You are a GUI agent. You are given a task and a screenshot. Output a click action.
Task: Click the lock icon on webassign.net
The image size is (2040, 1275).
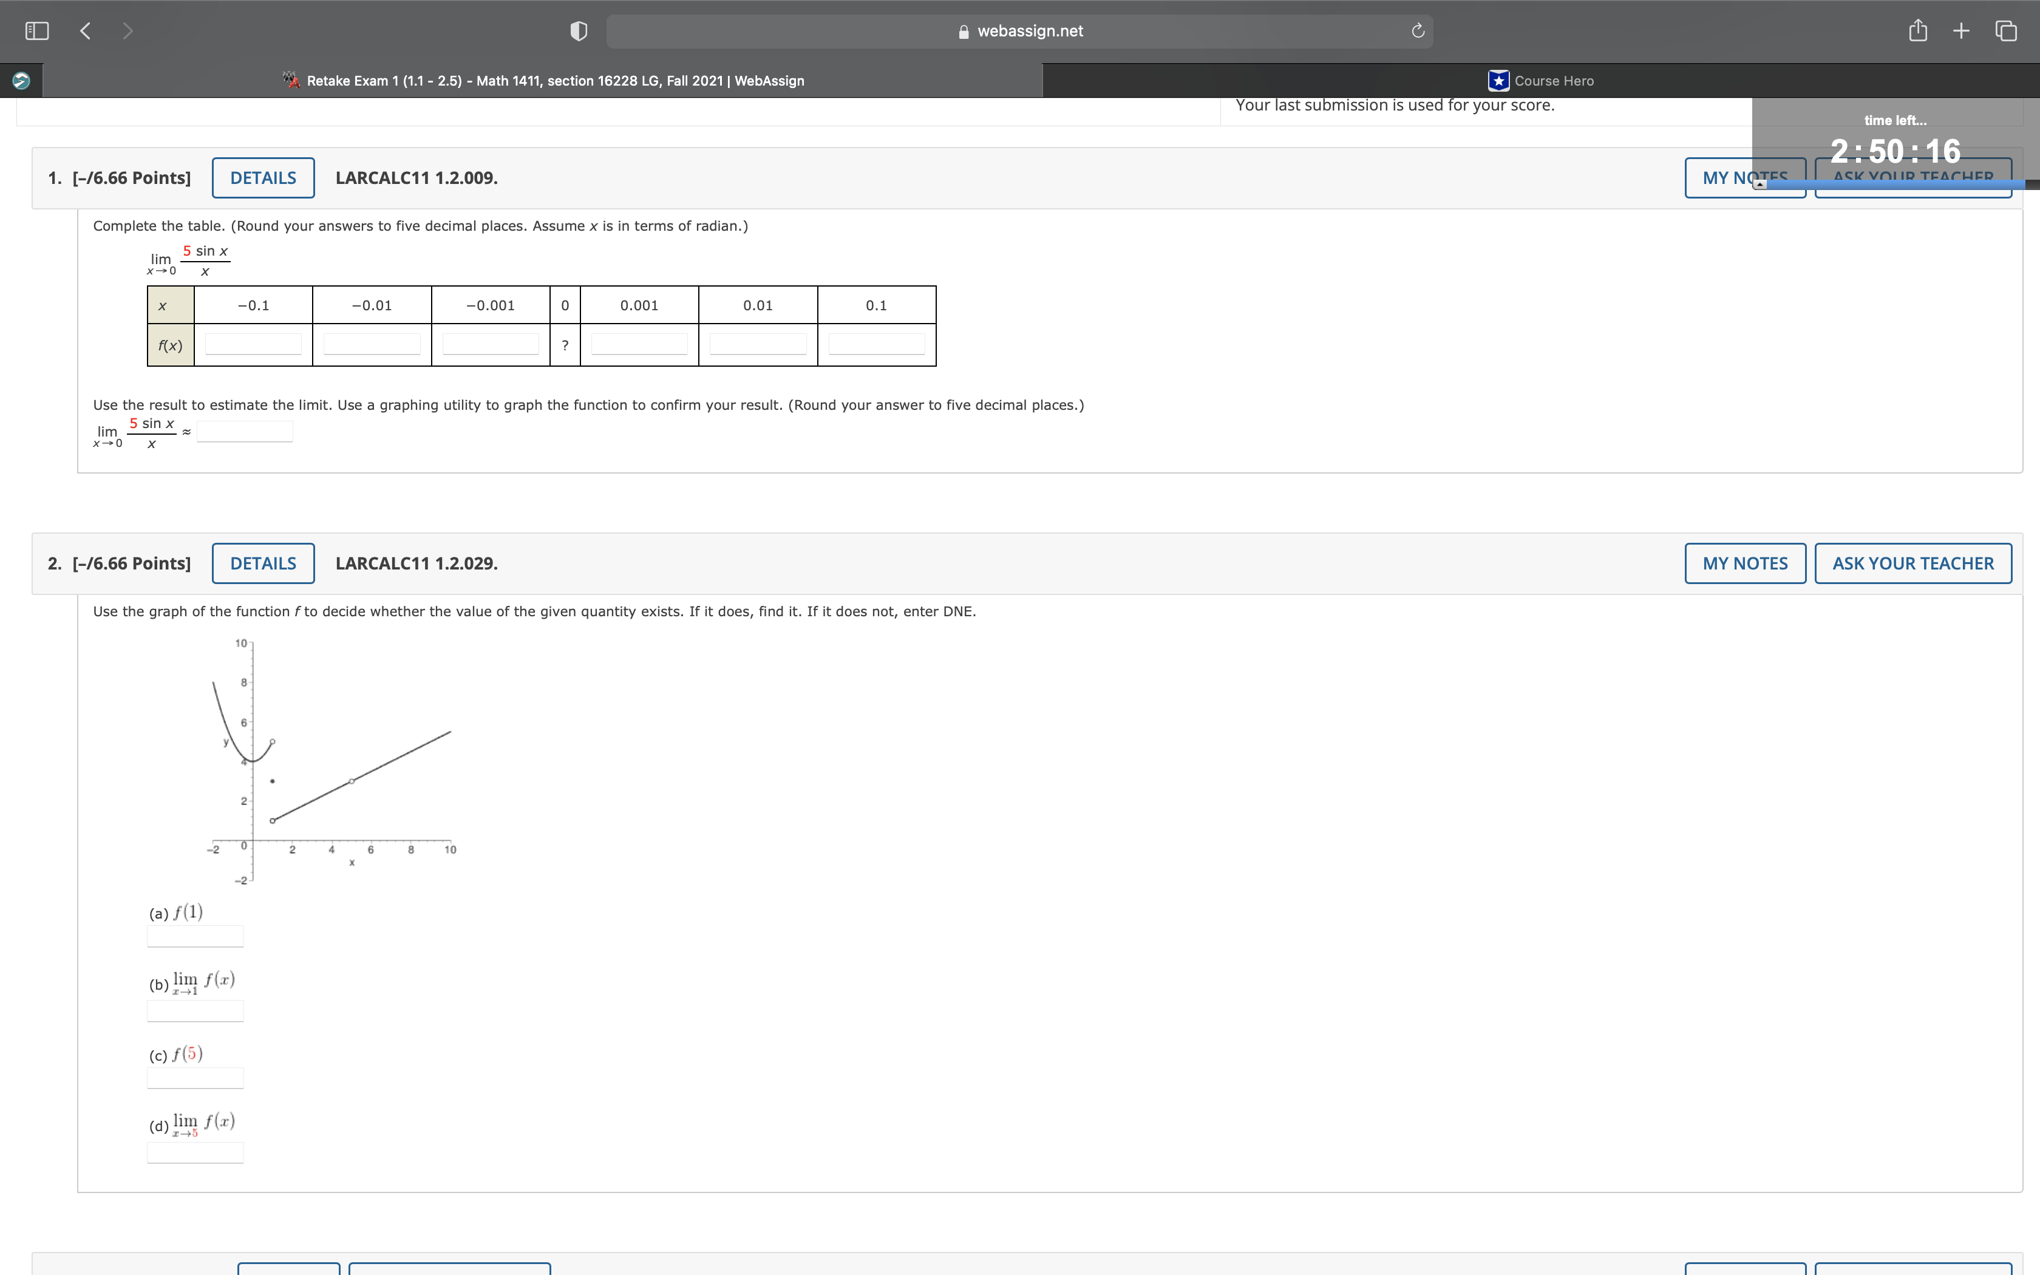(x=964, y=31)
